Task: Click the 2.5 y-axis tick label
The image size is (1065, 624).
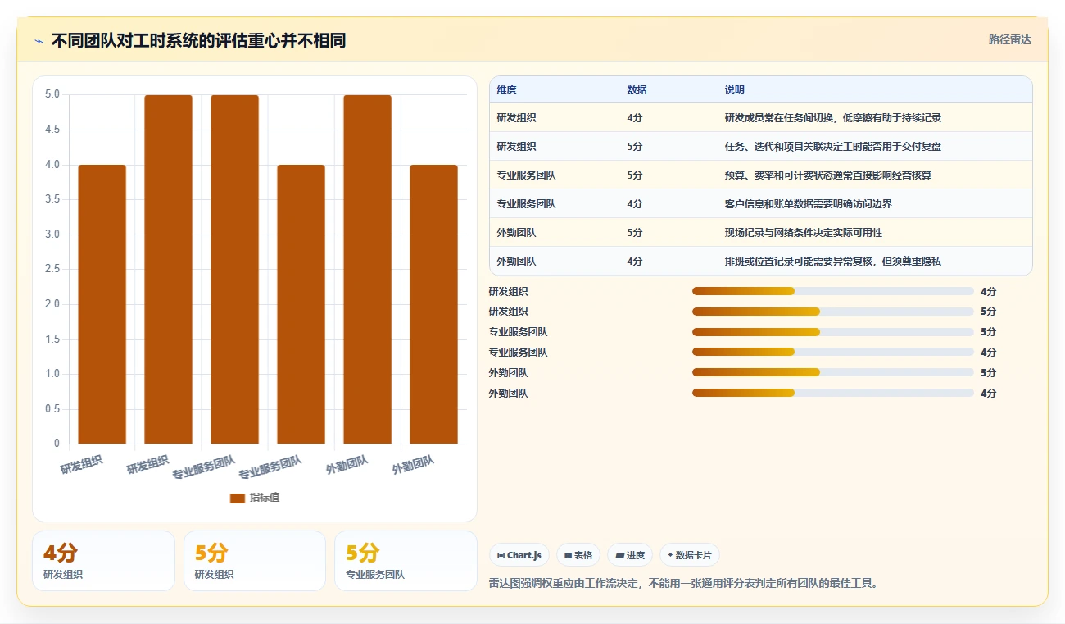Action: [x=52, y=269]
